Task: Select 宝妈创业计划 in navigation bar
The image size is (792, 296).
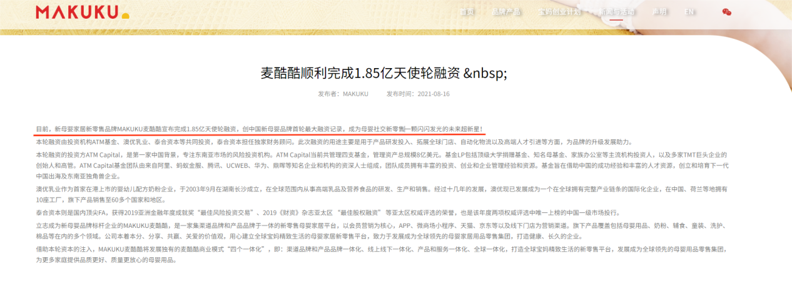Action: point(559,12)
